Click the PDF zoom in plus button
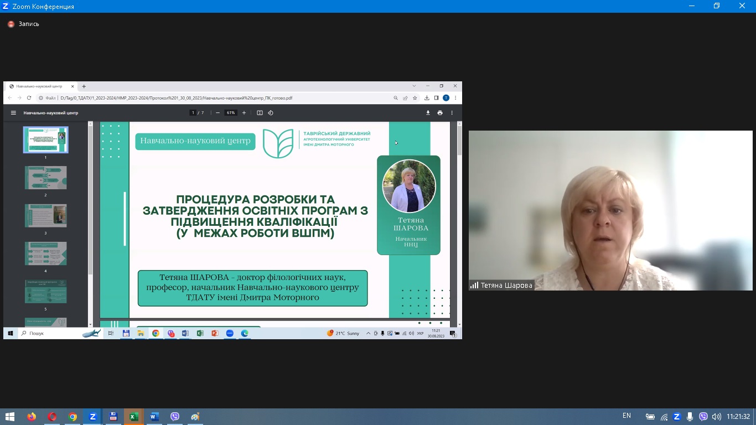The width and height of the screenshot is (756, 425). (244, 113)
